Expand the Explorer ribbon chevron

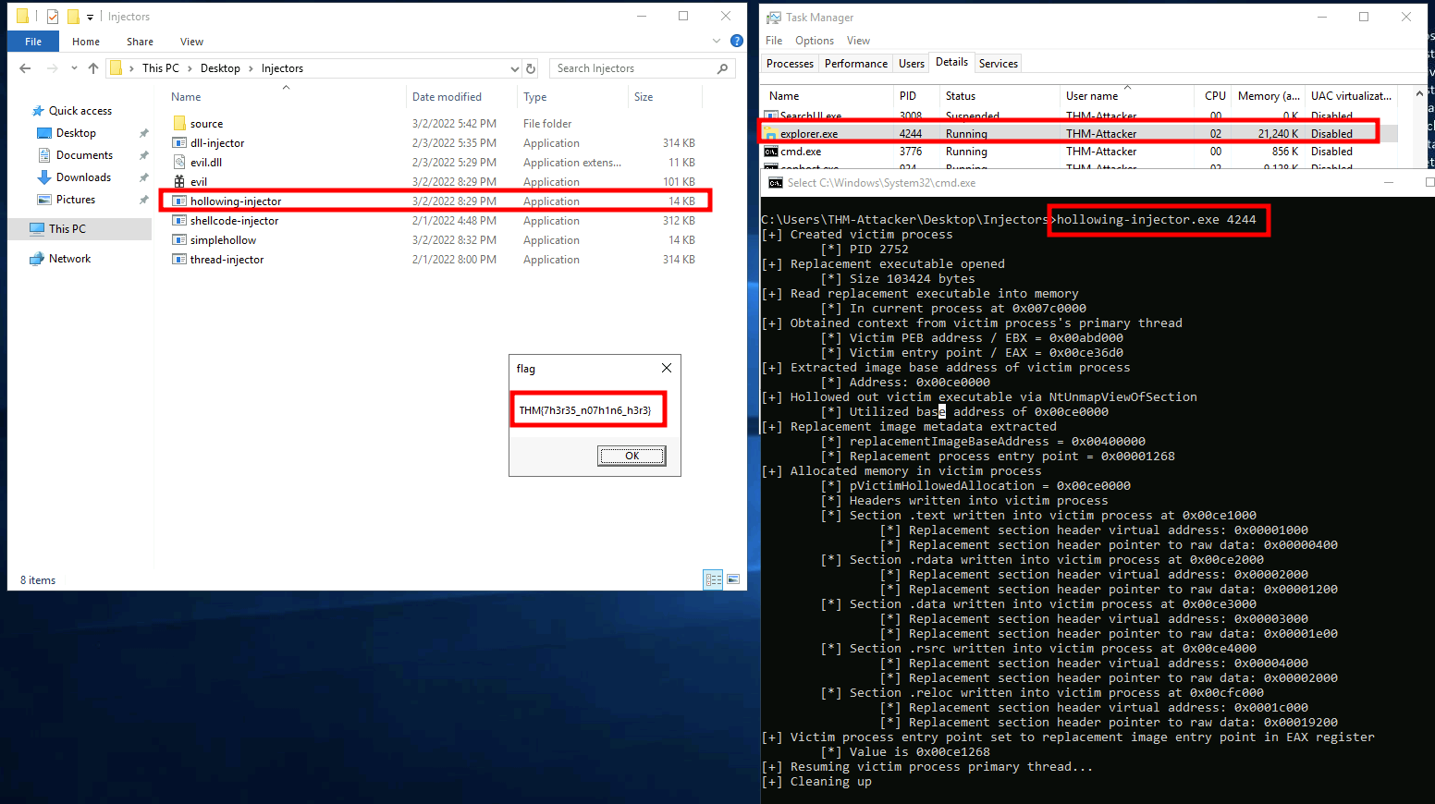click(717, 41)
